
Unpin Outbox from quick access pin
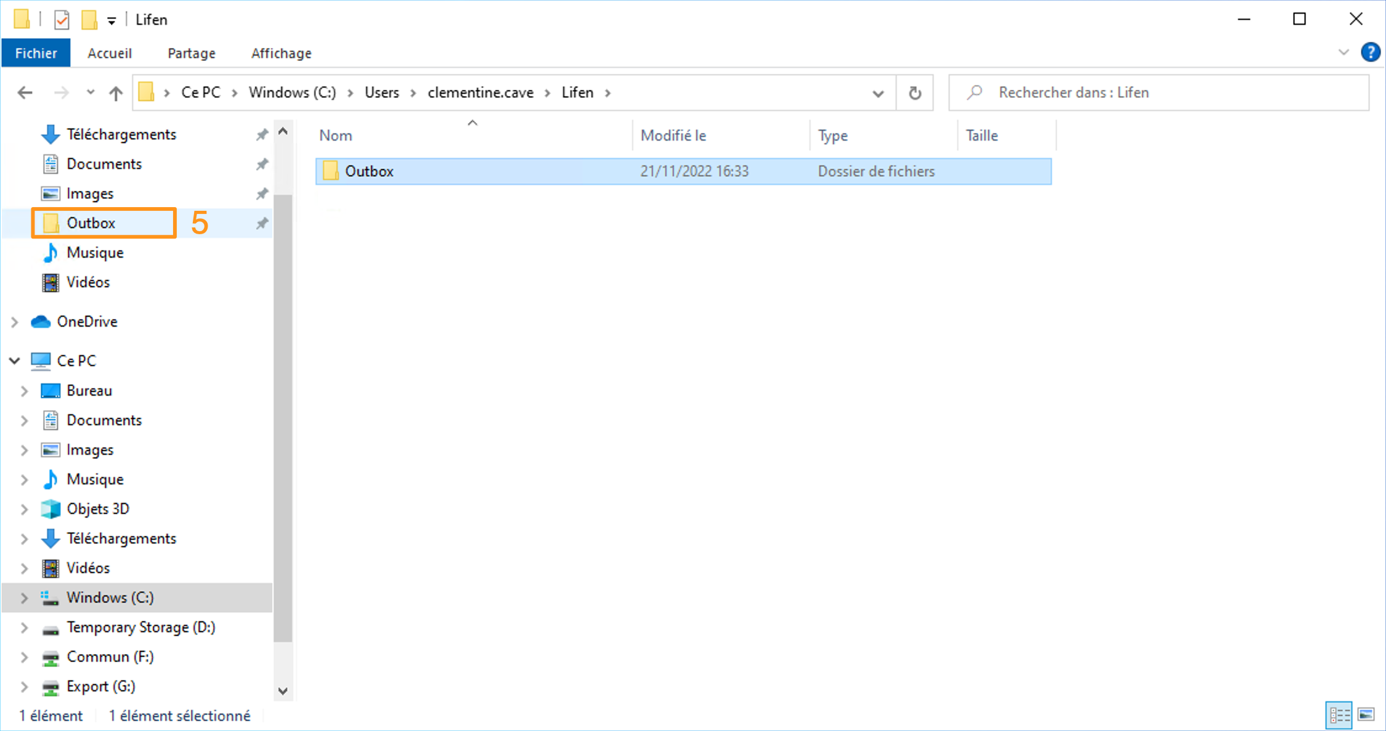click(x=262, y=223)
